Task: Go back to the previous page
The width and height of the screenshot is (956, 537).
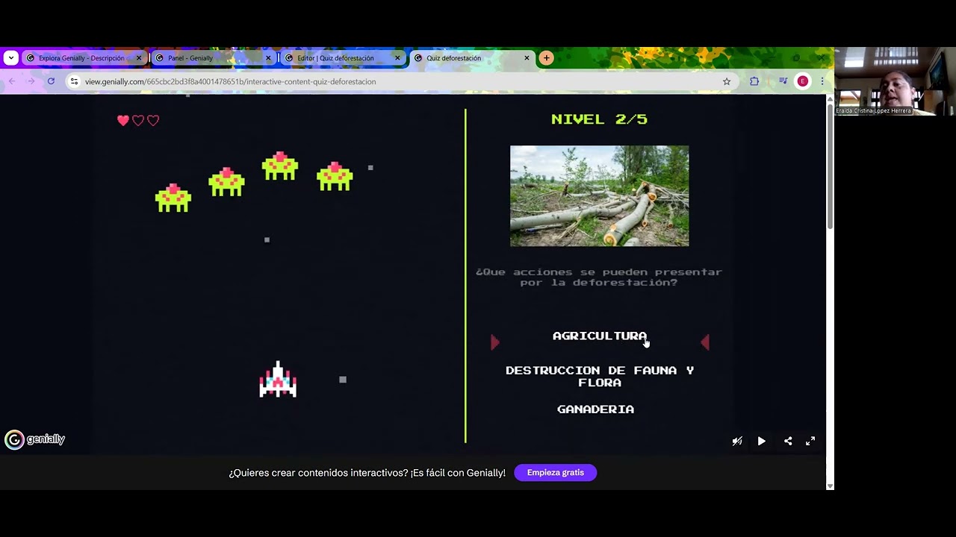Action: (x=12, y=81)
